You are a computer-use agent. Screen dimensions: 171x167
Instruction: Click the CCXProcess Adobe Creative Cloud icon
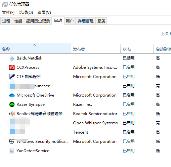click(x=12, y=67)
